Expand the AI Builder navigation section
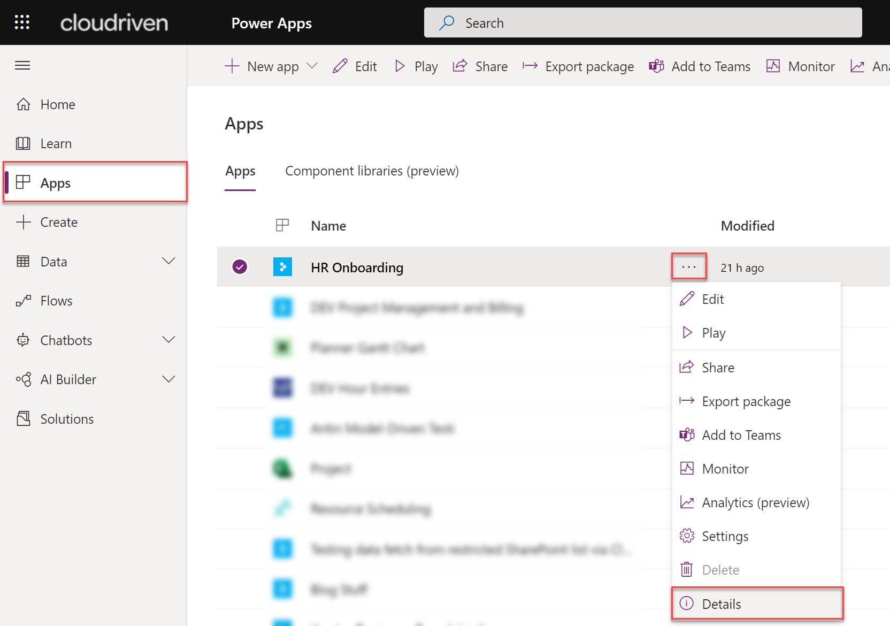Viewport: 890px width, 626px height. [168, 379]
